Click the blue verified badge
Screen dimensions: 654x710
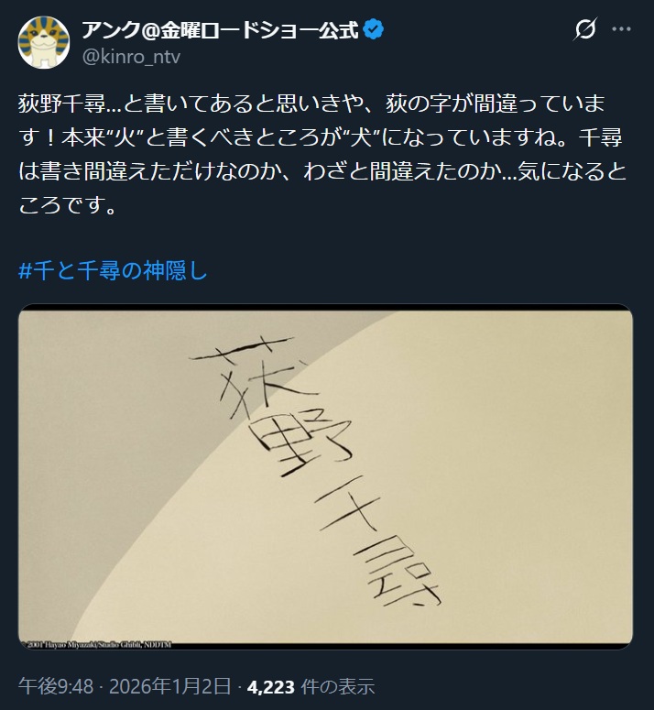374,30
